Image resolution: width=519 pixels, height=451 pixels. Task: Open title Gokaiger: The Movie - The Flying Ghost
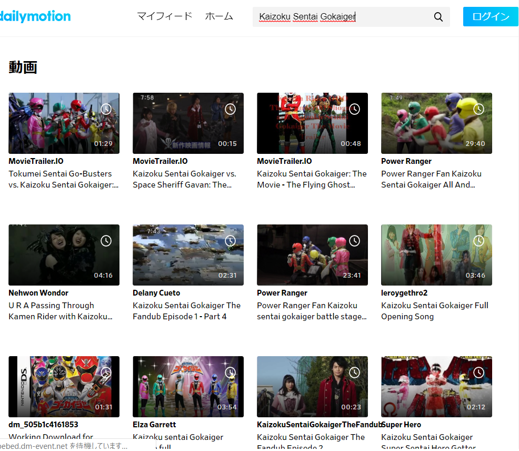[x=312, y=179]
